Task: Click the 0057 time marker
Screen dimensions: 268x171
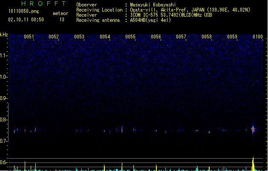Action: click(181, 37)
